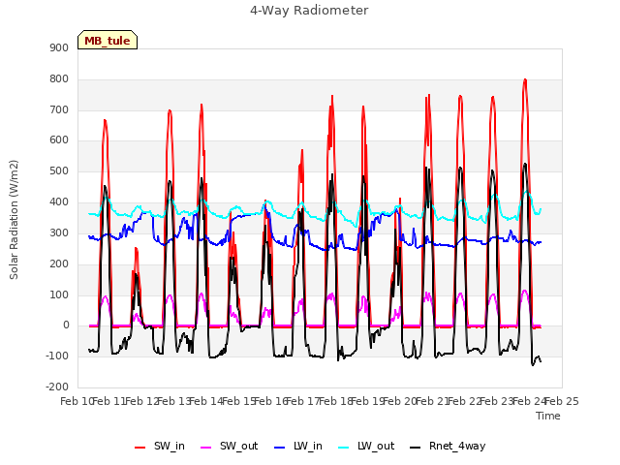Click the 700 y-axis tick label
This screenshot has height=465, width=620.
(x=59, y=109)
